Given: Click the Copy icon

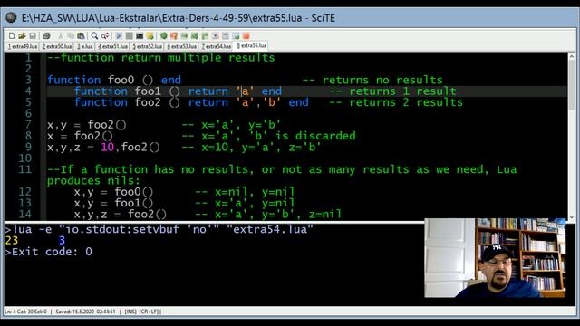Looking at the screenshot, I should [71, 36].
